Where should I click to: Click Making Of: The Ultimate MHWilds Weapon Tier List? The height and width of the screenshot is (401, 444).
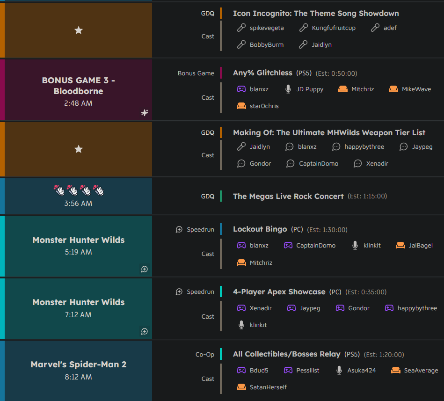tap(329, 132)
